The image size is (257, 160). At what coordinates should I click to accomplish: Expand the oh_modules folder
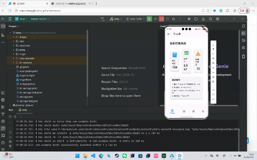click(14, 63)
